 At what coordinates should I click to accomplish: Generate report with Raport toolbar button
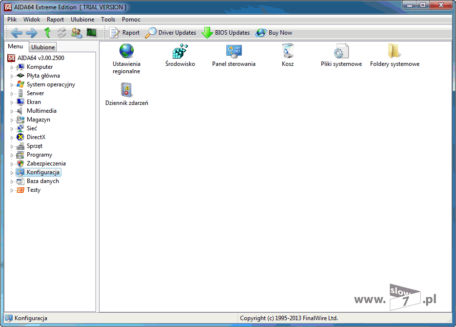tap(124, 33)
